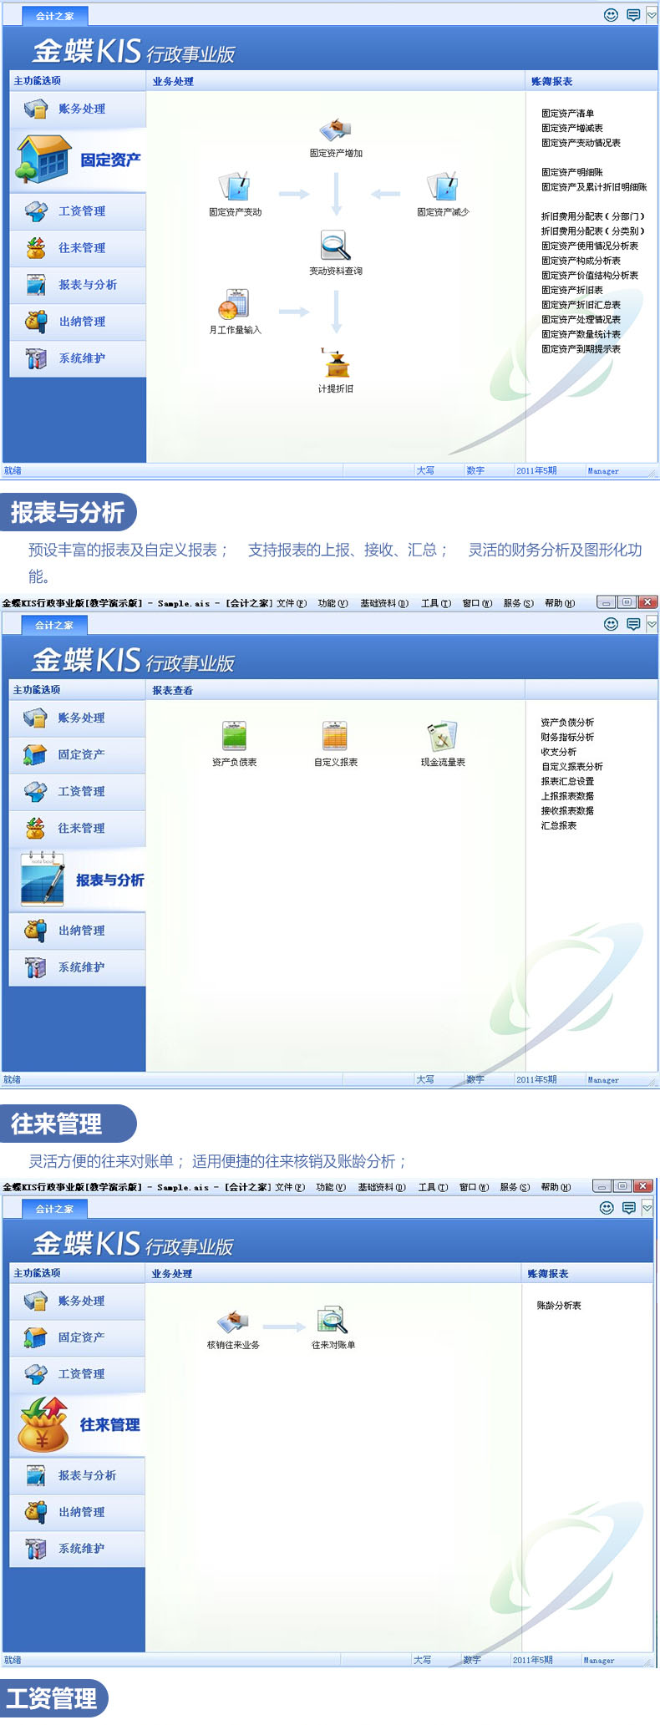Open 功能(V) menu in the 报表查看 window
Image resolution: width=660 pixels, height=1725 pixels.
click(x=332, y=603)
